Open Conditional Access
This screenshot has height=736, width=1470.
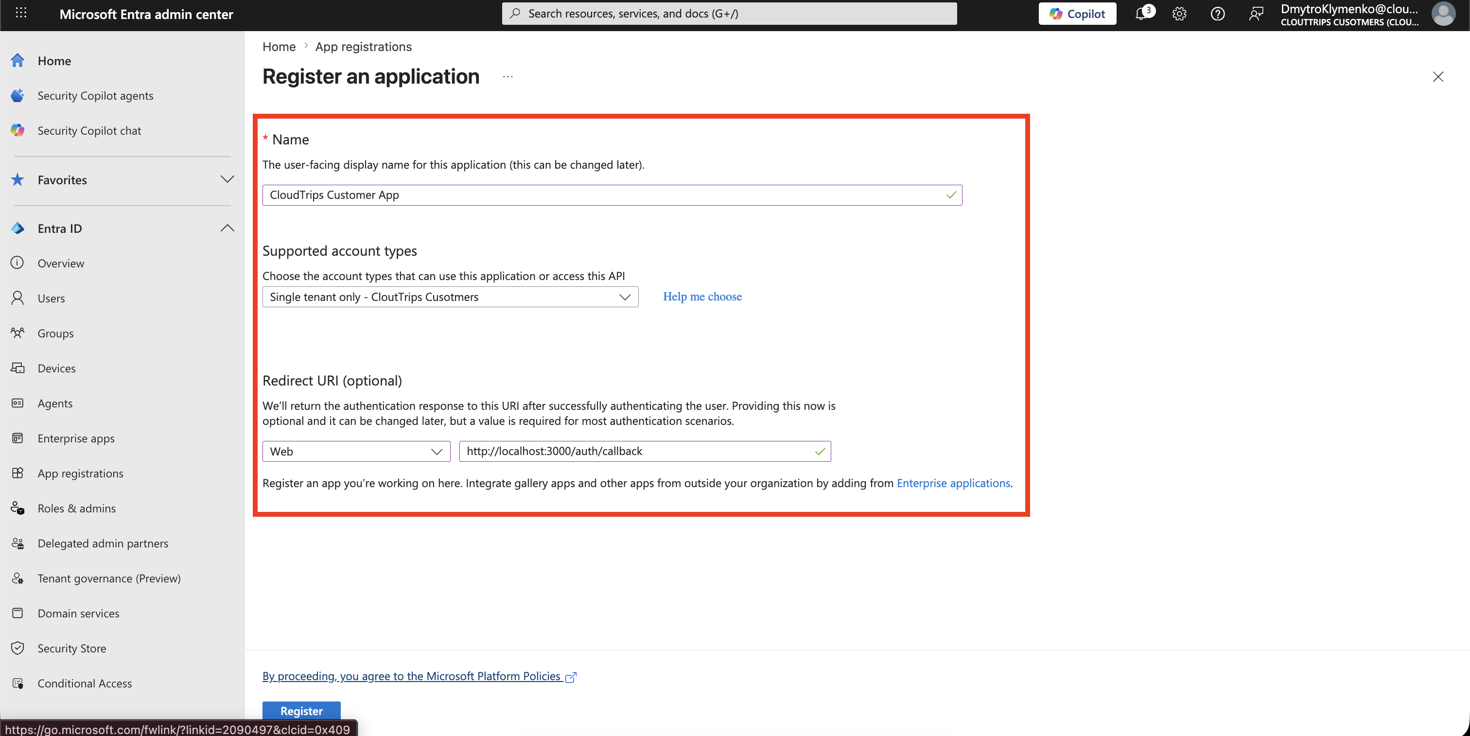[85, 683]
